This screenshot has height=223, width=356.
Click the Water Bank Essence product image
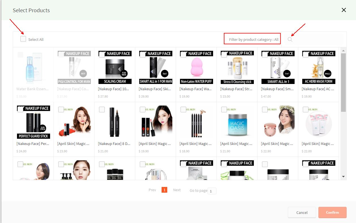point(33,68)
